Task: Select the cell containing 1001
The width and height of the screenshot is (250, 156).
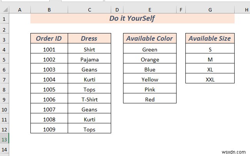Action: tap(49, 50)
